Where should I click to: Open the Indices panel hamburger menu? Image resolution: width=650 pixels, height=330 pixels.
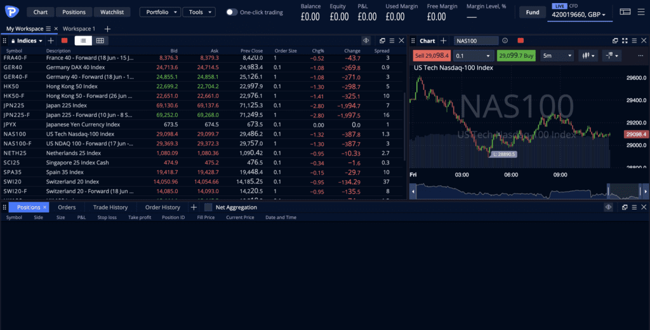click(392, 41)
